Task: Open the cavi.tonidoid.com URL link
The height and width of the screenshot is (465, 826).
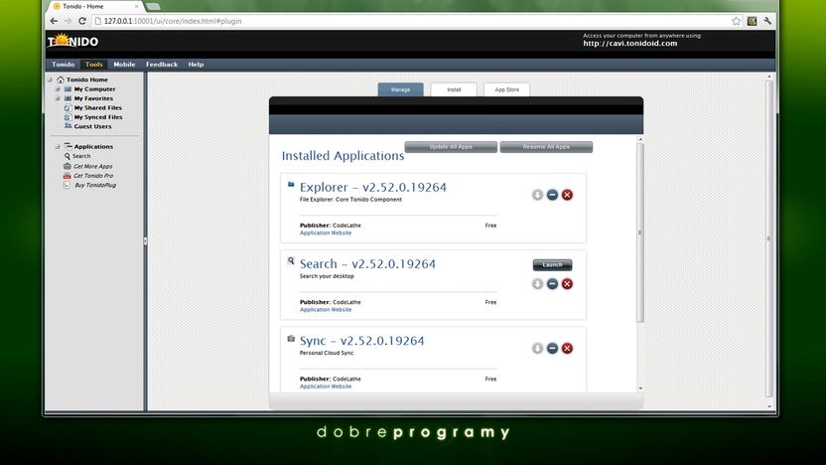Action: coord(630,44)
